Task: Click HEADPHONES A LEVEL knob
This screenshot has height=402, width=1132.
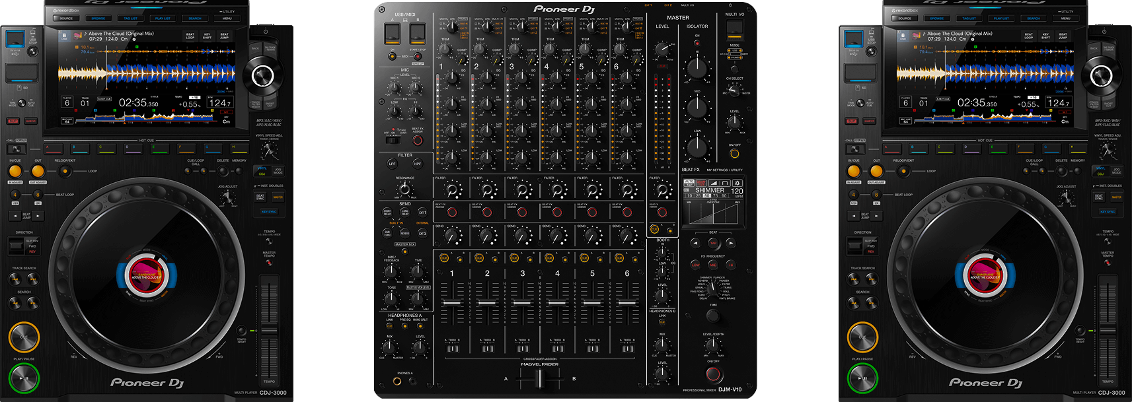Action: point(420,348)
